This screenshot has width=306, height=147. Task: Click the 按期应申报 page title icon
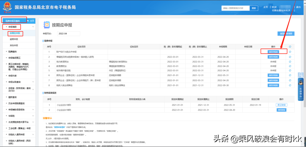(46, 25)
